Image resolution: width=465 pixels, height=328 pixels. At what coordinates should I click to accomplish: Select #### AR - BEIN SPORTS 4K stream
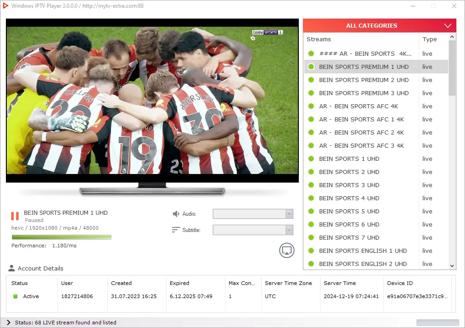click(x=376, y=53)
